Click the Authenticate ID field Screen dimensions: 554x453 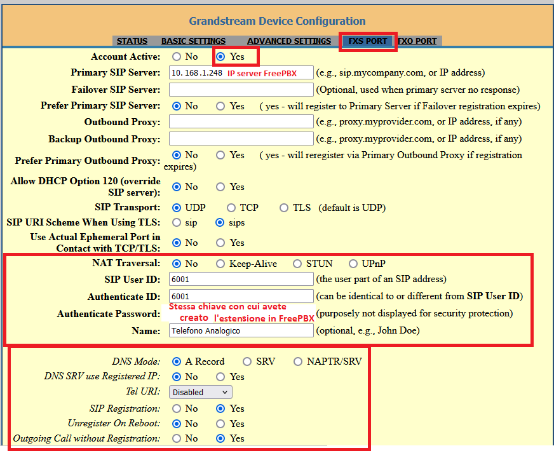coord(241,296)
